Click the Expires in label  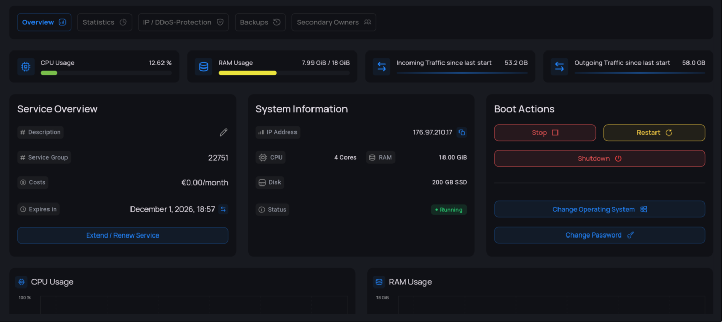[38, 209]
